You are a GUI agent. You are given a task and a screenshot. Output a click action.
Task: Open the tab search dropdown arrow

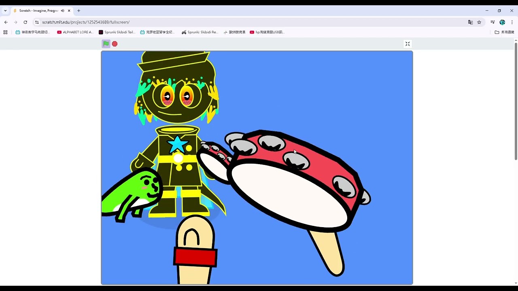tap(5, 11)
